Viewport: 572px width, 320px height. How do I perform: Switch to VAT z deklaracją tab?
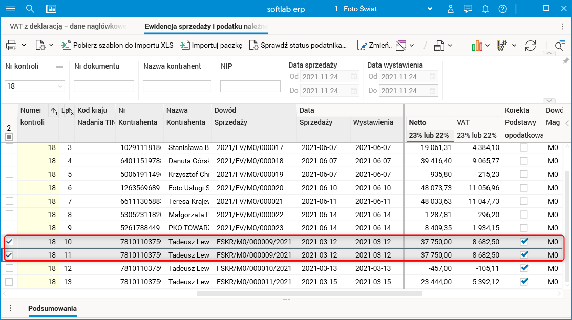pyautogui.click(x=68, y=26)
